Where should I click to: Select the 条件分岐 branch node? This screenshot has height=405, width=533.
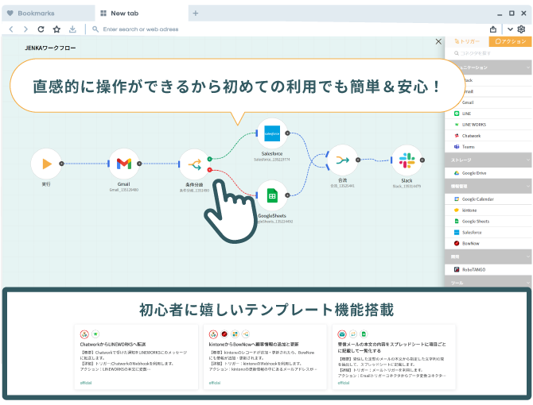point(194,165)
